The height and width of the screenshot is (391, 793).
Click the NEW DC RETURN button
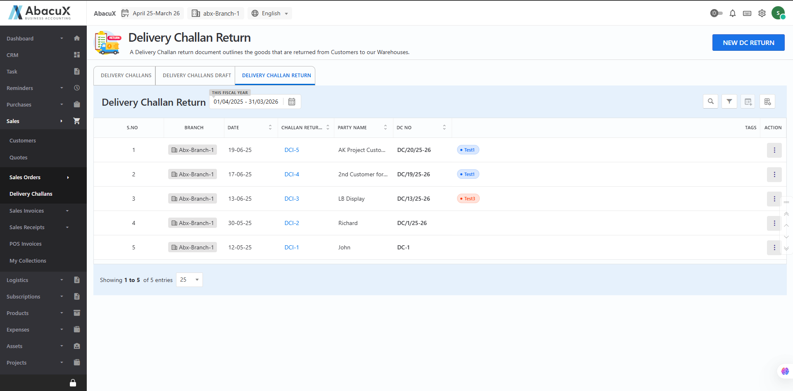coord(748,43)
